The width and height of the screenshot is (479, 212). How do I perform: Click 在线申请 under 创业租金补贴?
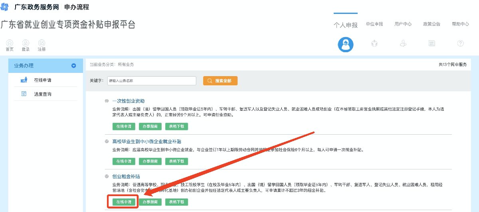click(124, 202)
